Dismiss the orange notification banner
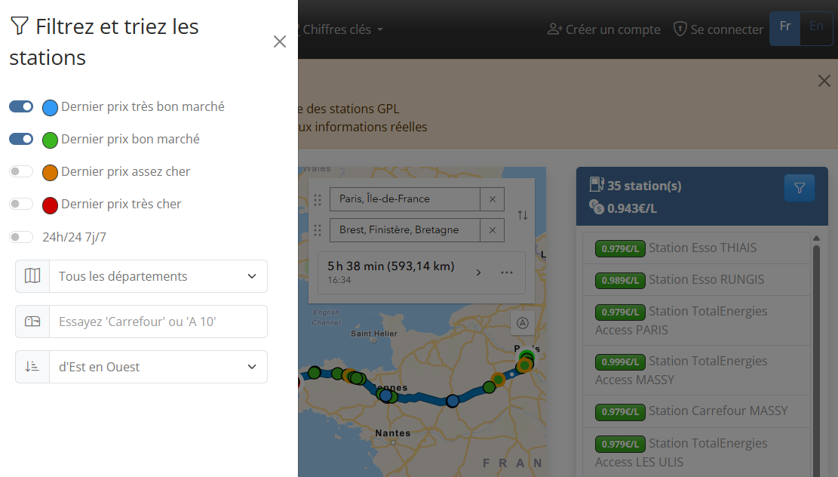The height and width of the screenshot is (477, 838). point(824,81)
